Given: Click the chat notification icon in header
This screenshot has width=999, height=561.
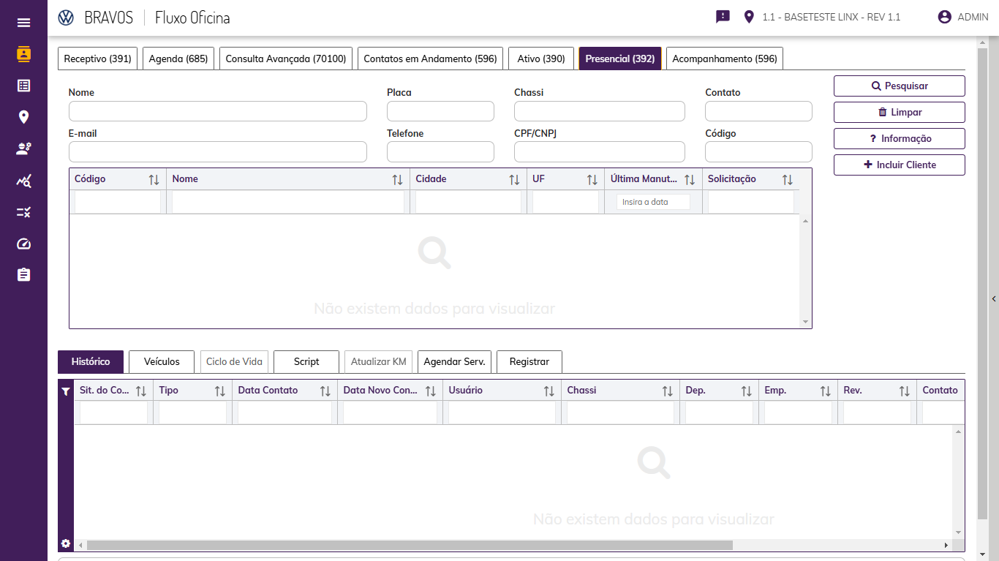Looking at the screenshot, I should [x=723, y=17].
